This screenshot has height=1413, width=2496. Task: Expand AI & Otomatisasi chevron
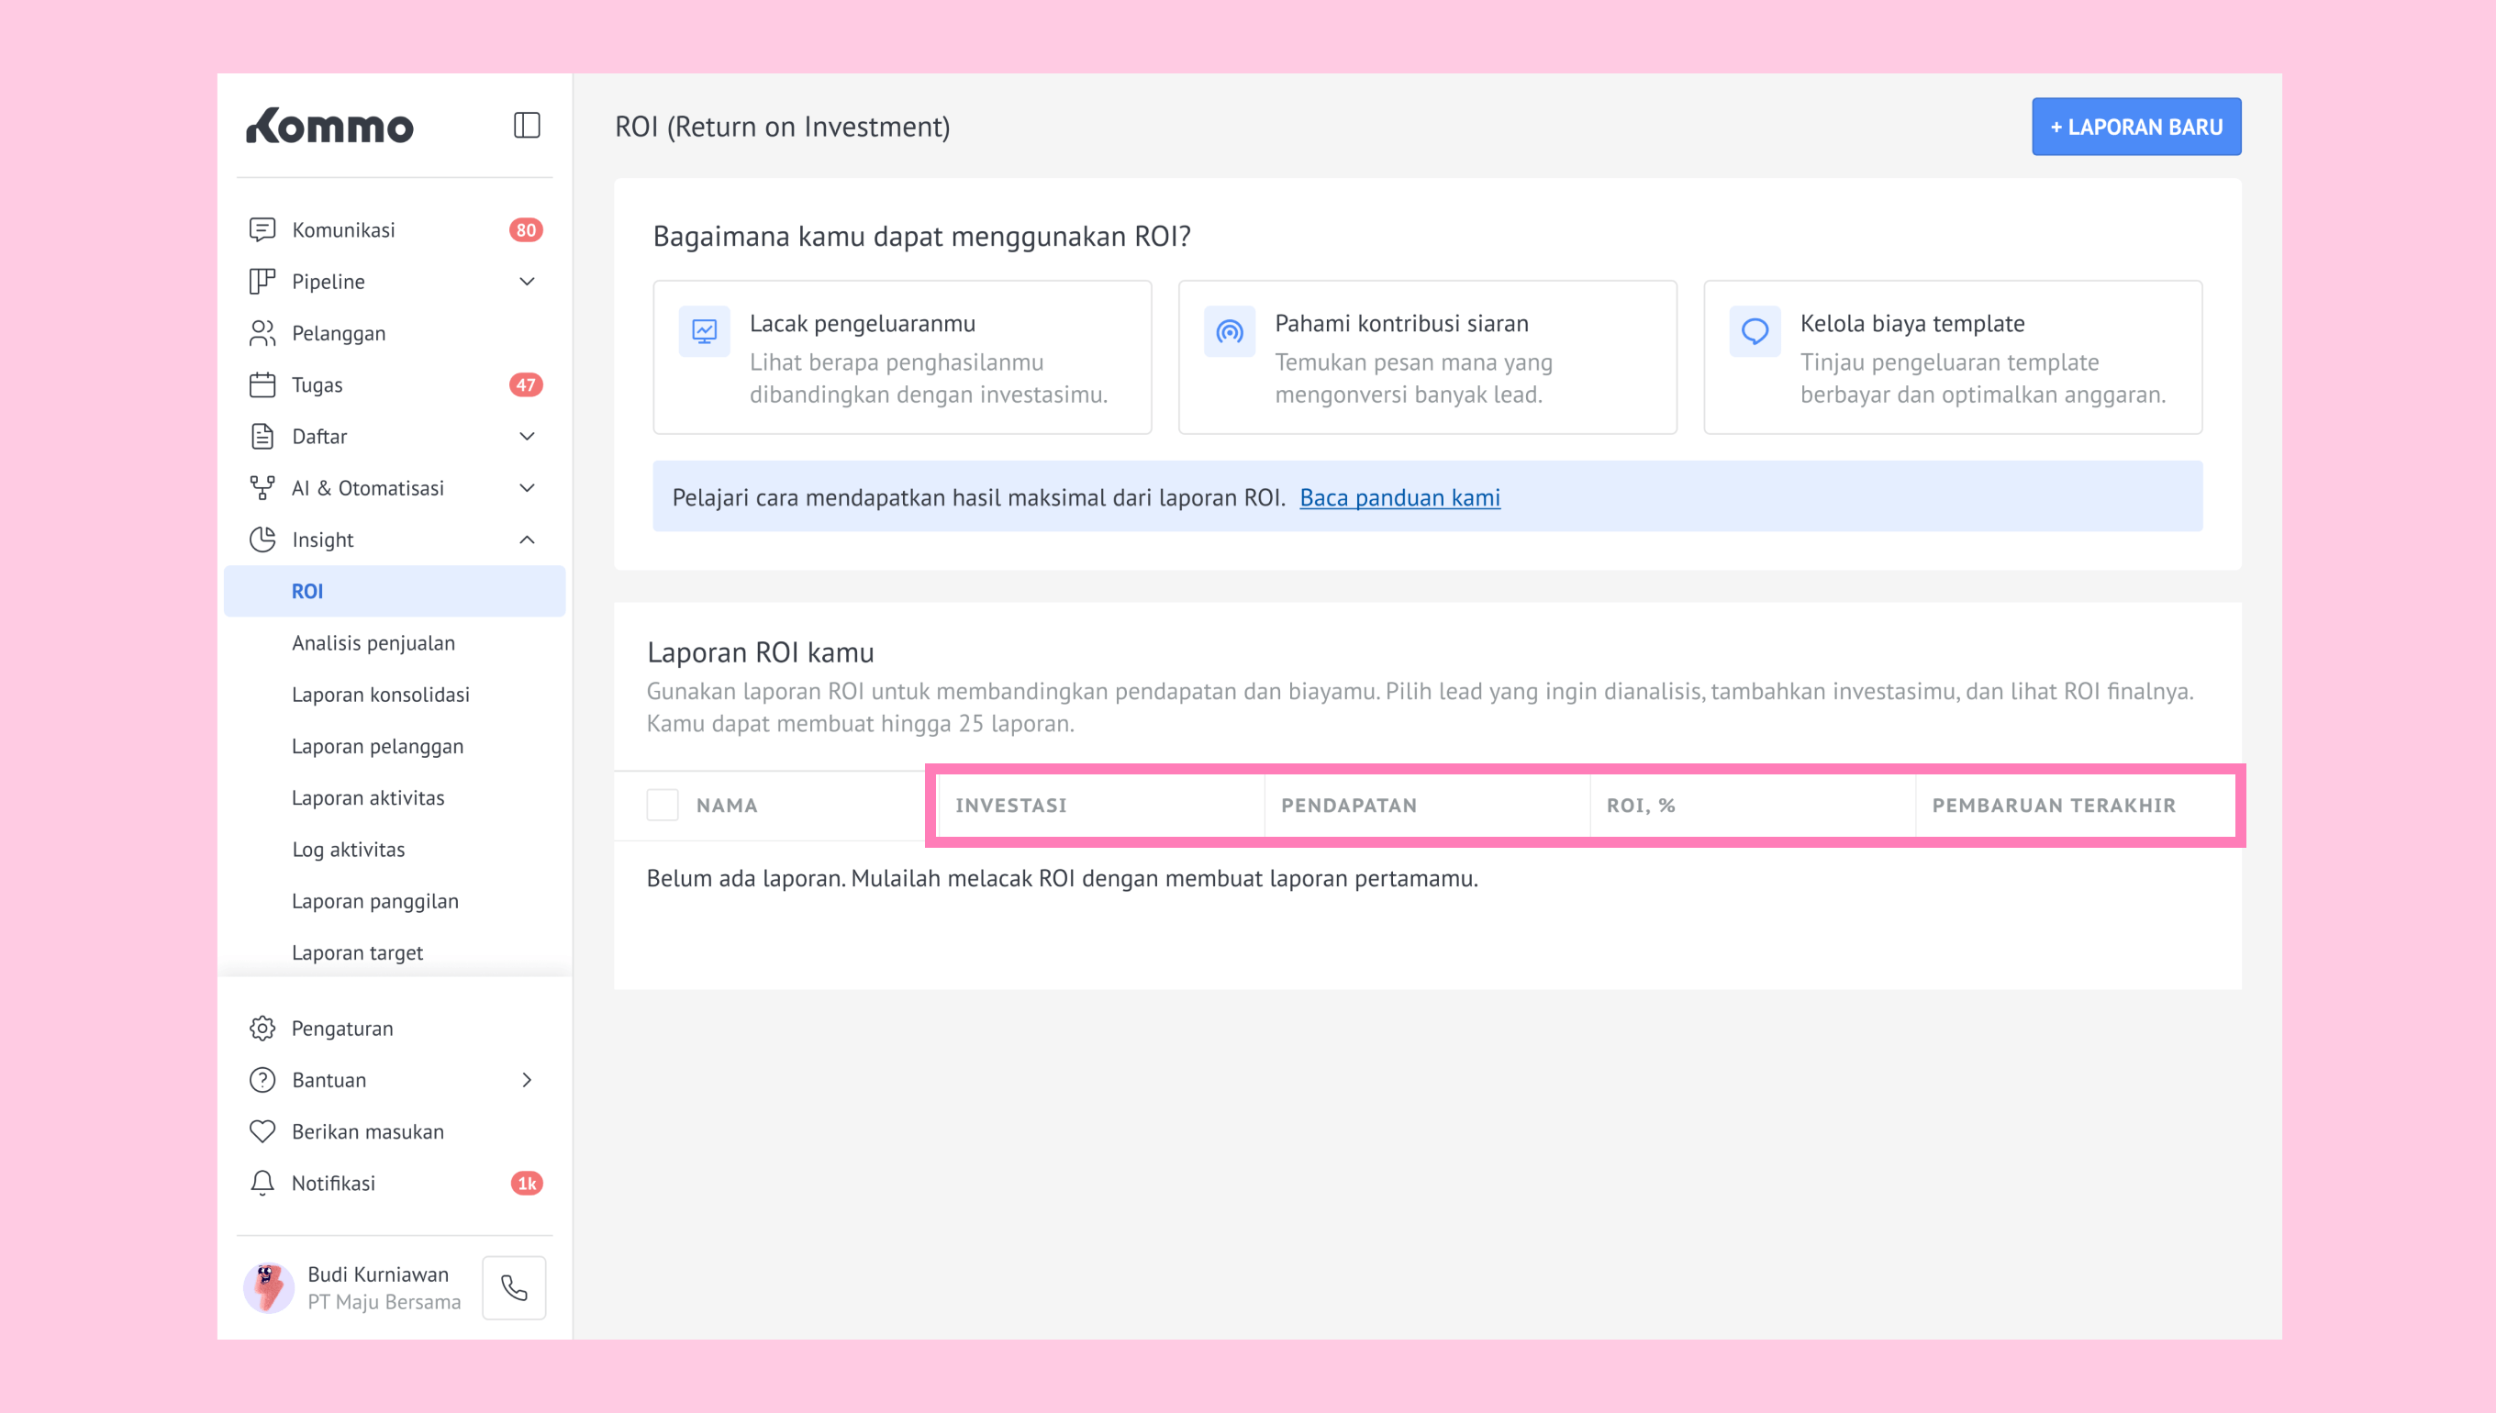point(527,488)
